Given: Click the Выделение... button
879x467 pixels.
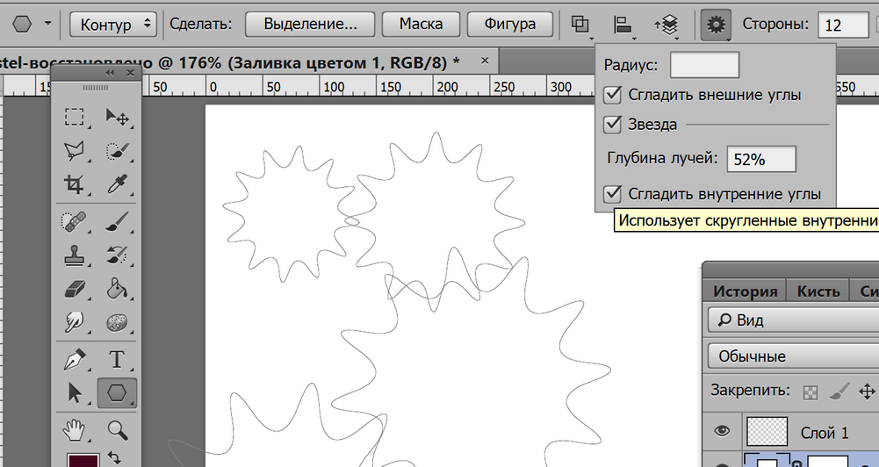Looking at the screenshot, I should (310, 24).
